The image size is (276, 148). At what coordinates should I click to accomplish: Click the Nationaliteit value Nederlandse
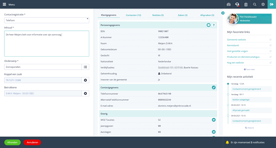[165, 62]
